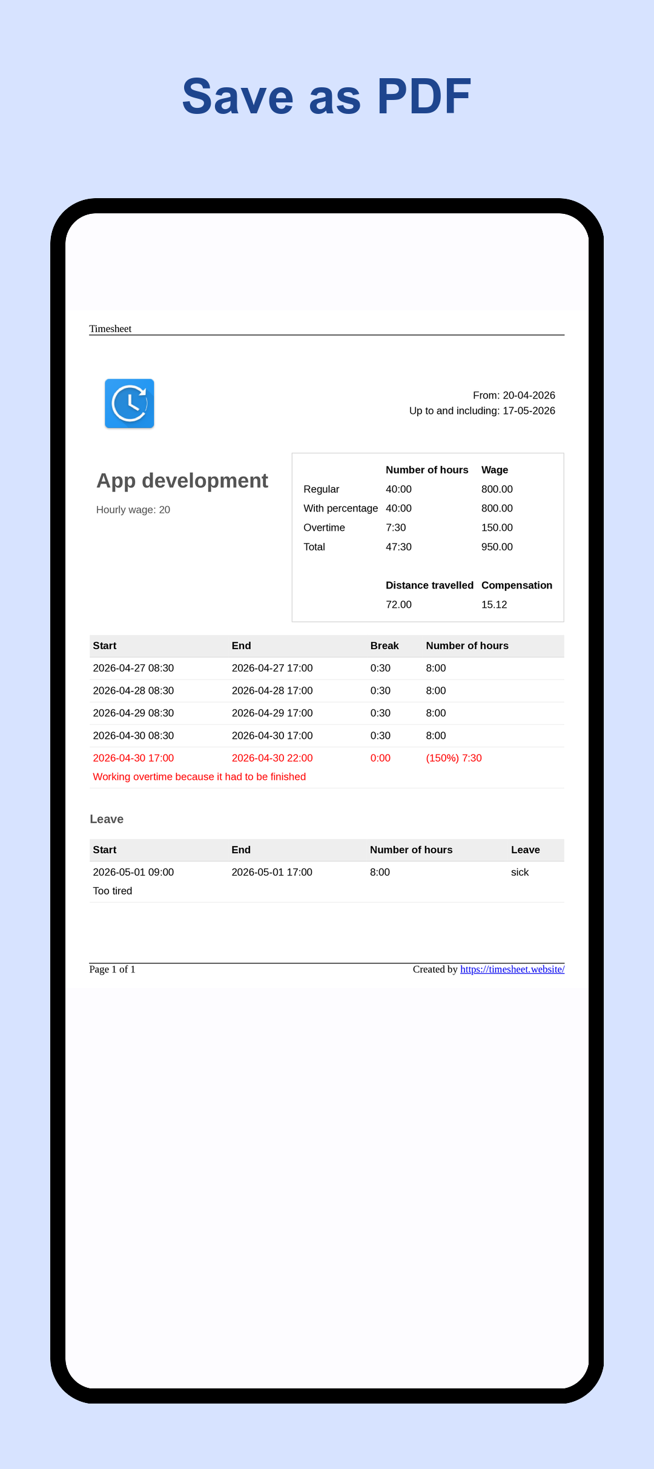The height and width of the screenshot is (1469, 654).
Task: Click the blue timesheet clock logo icon
Action: pos(130,404)
